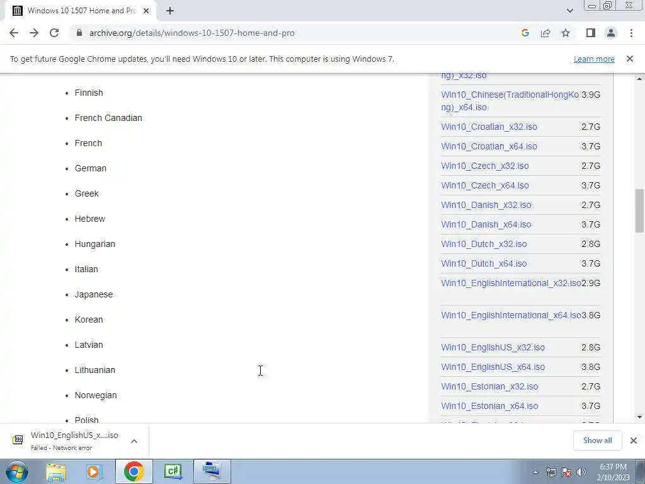The width and height of the screenshot is (645, 484).
Task: Select the Windows 10 1507 Home and Pro tab
Action: pyautogui.click(x=81, y=11)
